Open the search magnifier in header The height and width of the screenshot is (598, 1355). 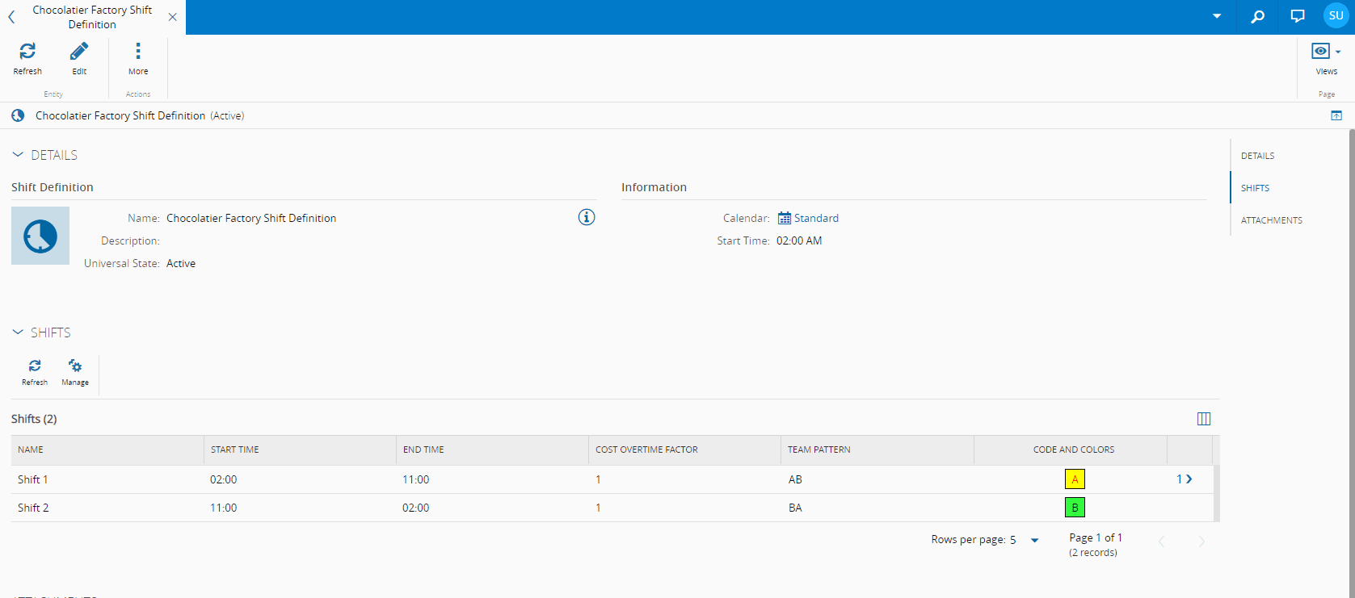pyautogui.click(x=1257, y=16)
